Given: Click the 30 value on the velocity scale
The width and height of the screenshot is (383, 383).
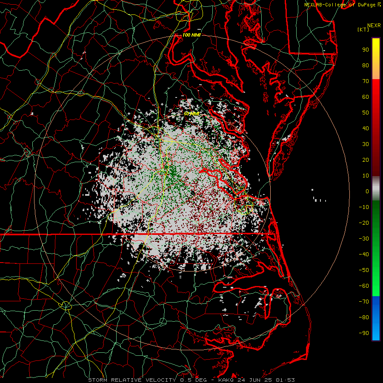Looking at the screenshot, I should coord(366,144).
